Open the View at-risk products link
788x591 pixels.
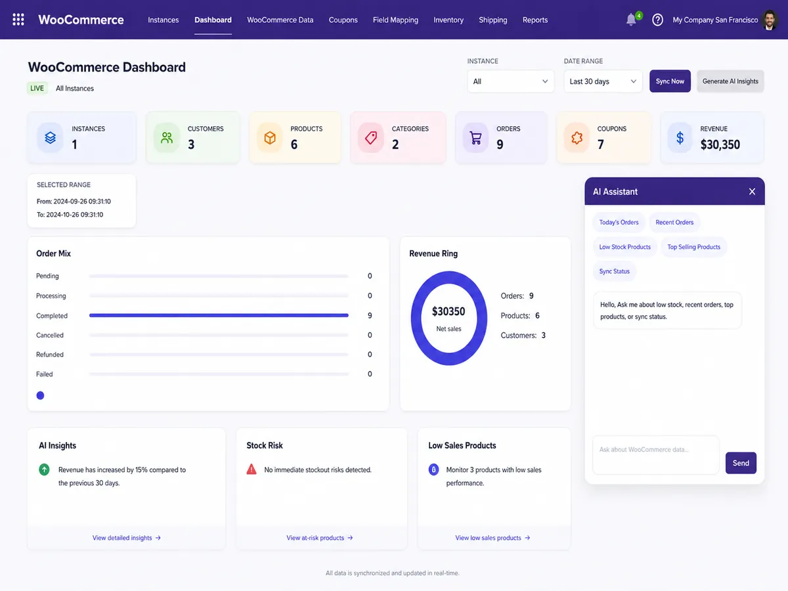(x=320, y=538)
